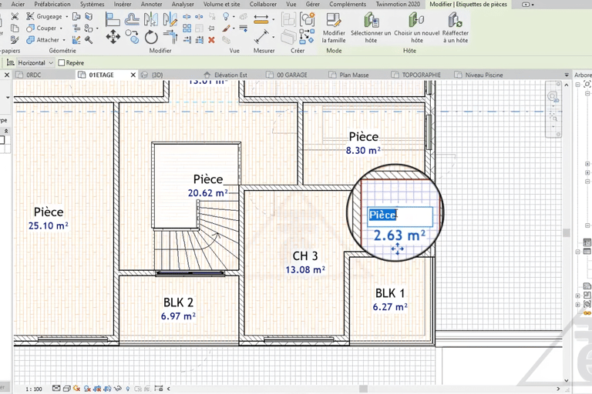Click Sélectionner un hôte button
Screen dimensions: 592x394
(371, 28)
